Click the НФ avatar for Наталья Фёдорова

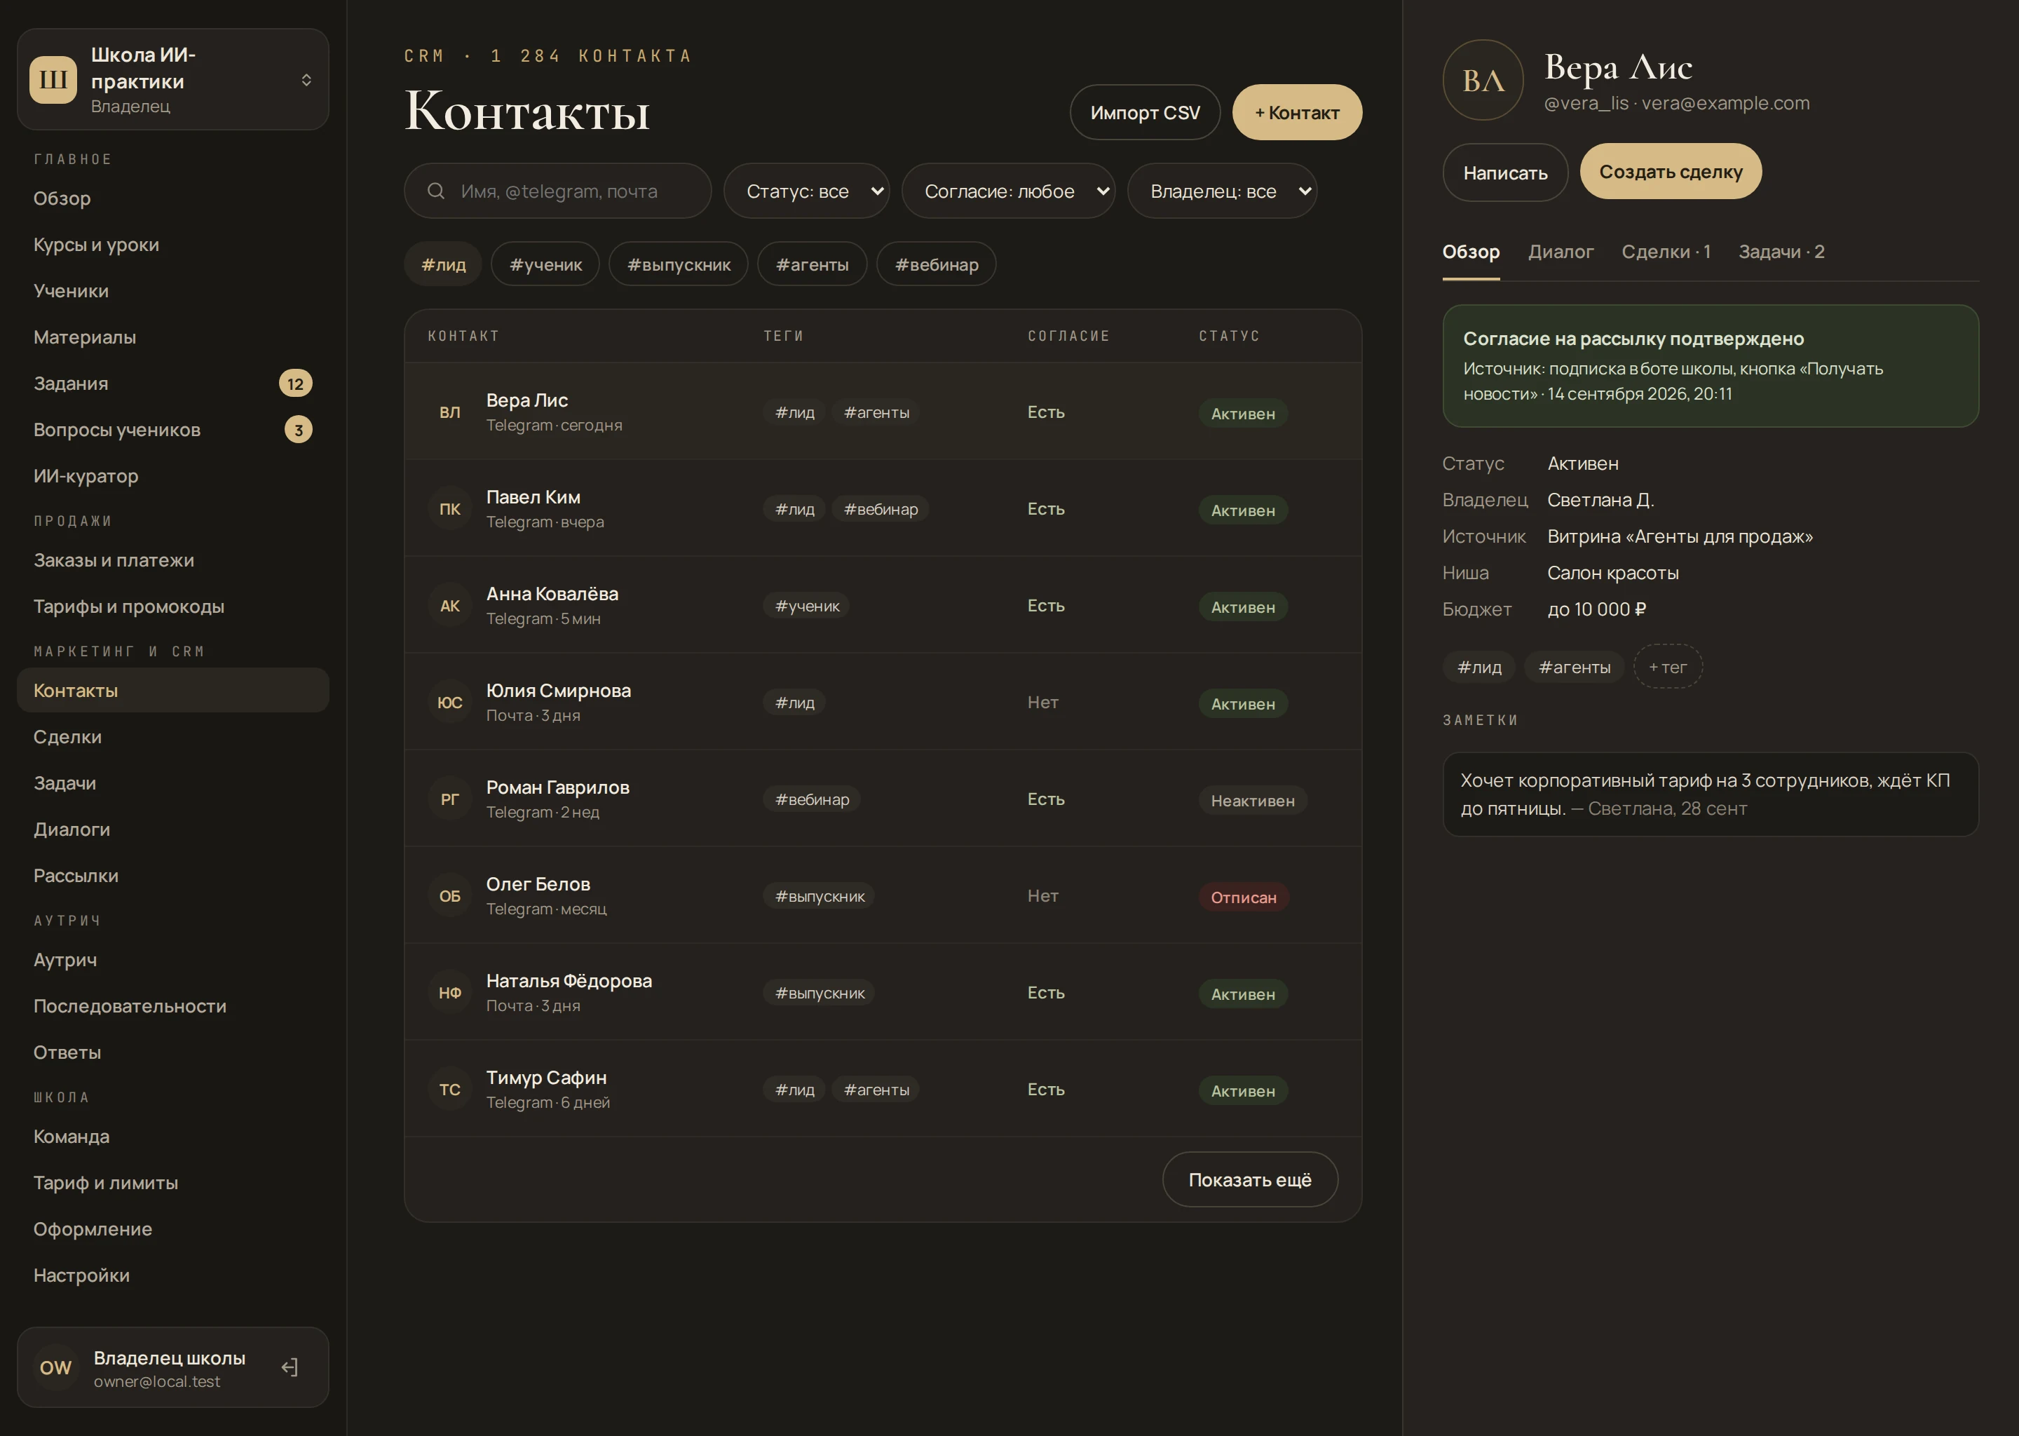(x=450, y=993)
